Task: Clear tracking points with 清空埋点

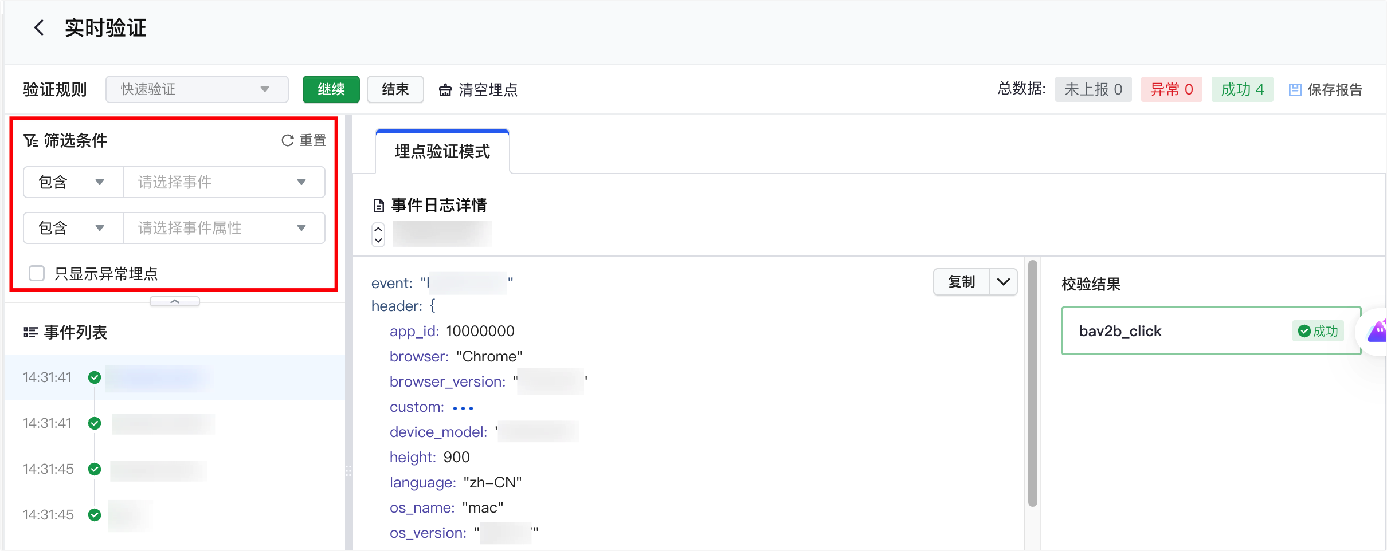Action: pyautogui.click(x=478, y=90)
